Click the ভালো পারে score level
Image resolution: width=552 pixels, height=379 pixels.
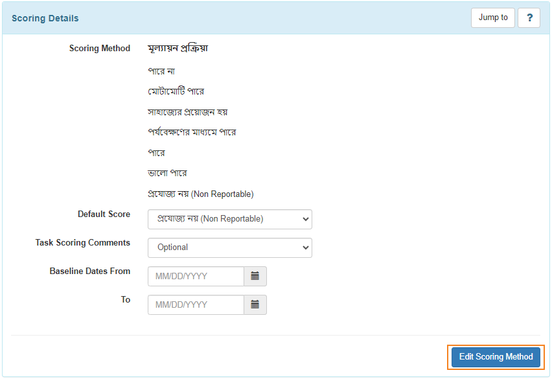point(167,173)
